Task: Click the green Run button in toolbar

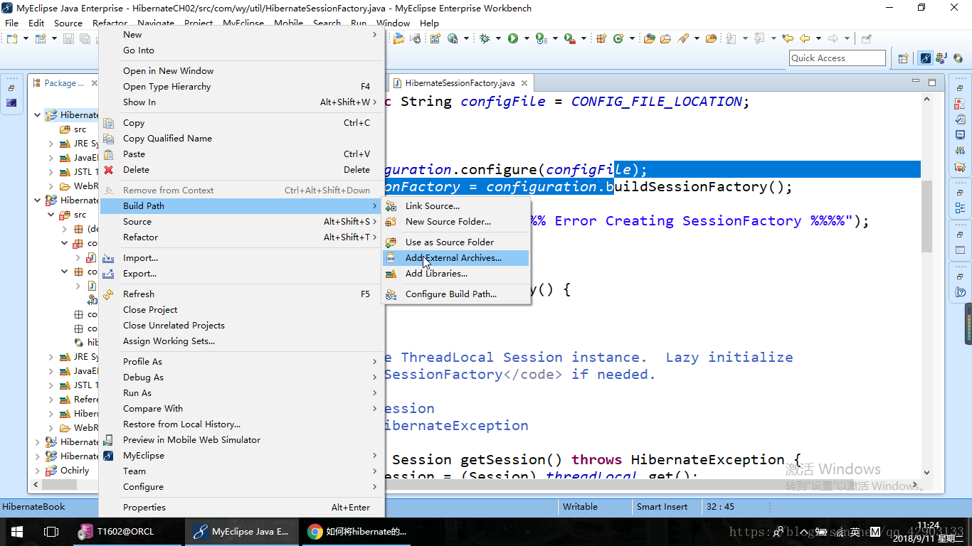Action: 512,38
